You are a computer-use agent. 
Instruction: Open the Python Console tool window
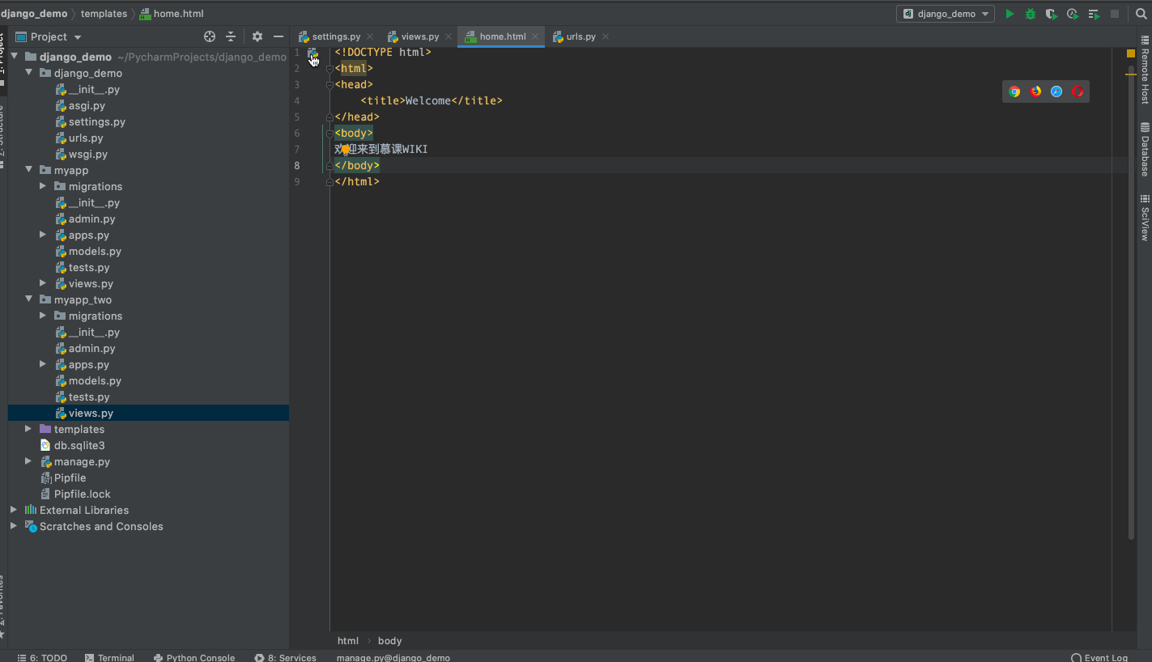[x=194, y=657]
